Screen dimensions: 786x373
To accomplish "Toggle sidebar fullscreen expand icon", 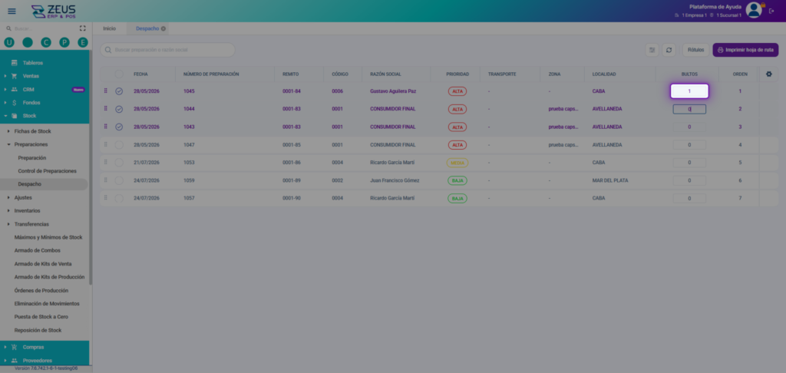I will (x=83, y=28).
